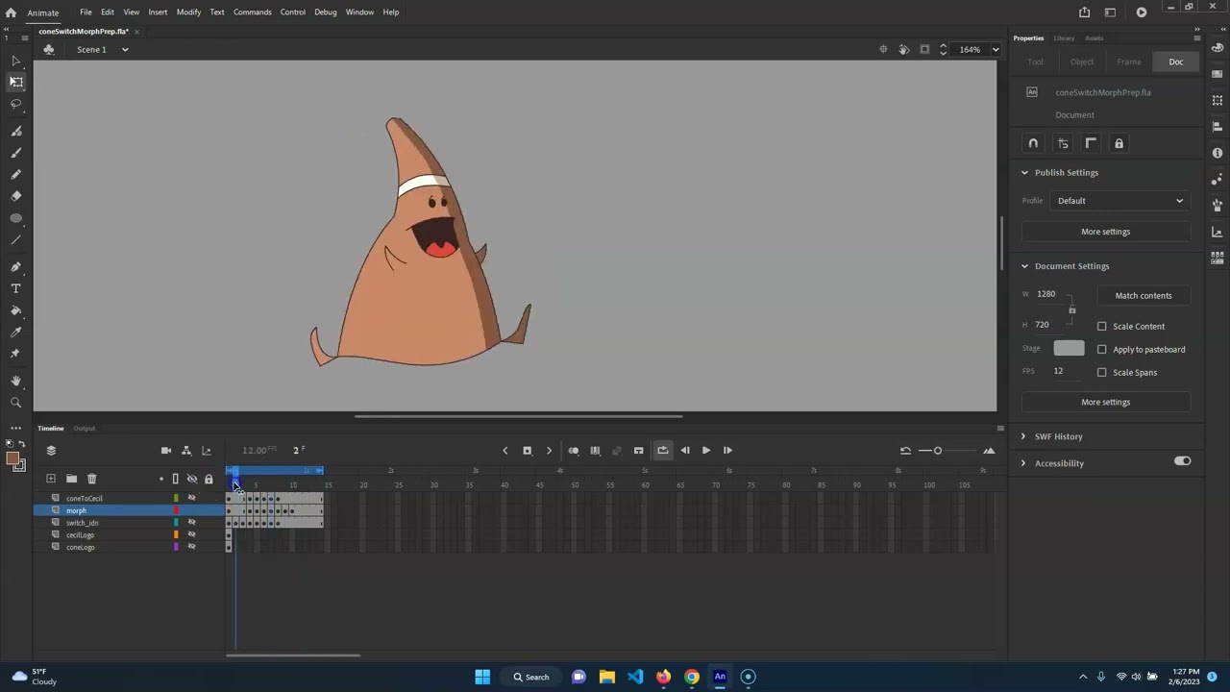
Task: Toggle the Accessibility switch
Action: pos(1182,462)
